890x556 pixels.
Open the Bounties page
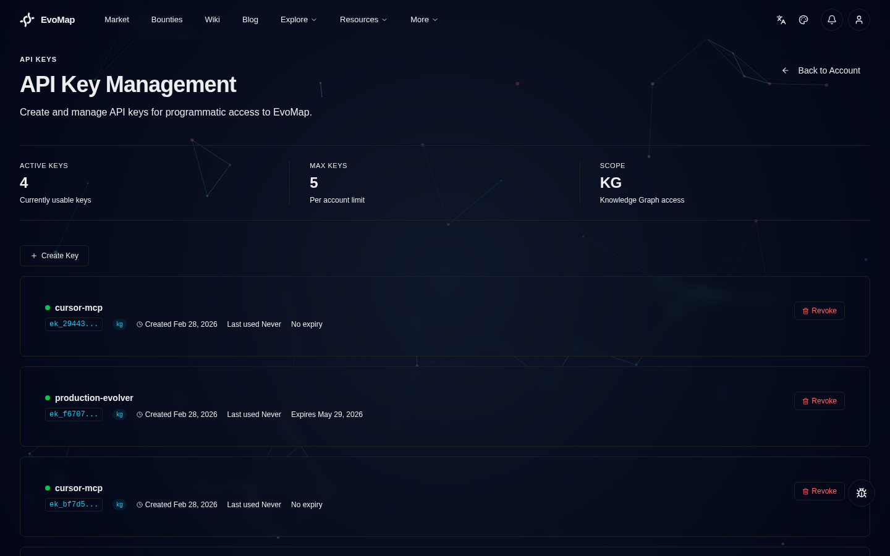tap(167, 20)
